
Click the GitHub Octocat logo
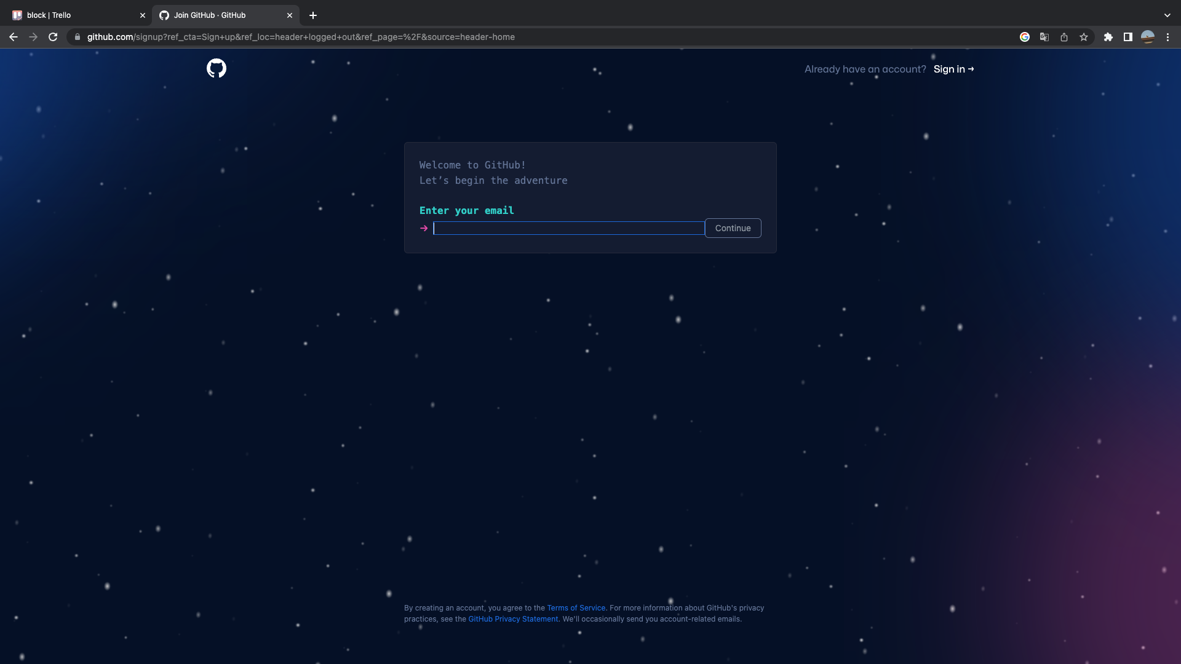click(217, 68)
